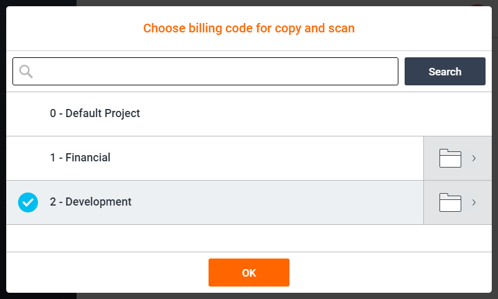Focus the billing code search text field
This screenshot has width=498, height=299.
212,71
